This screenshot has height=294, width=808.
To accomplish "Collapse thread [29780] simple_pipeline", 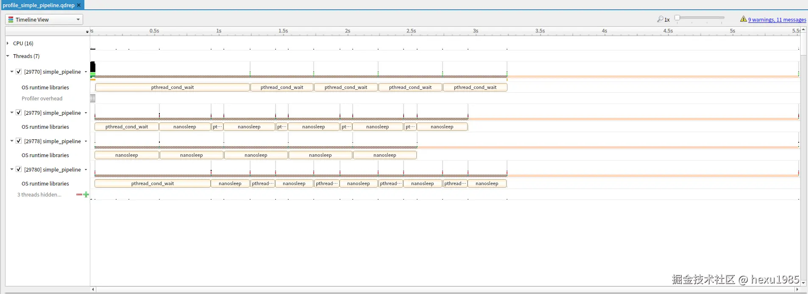I will (12, 169).
